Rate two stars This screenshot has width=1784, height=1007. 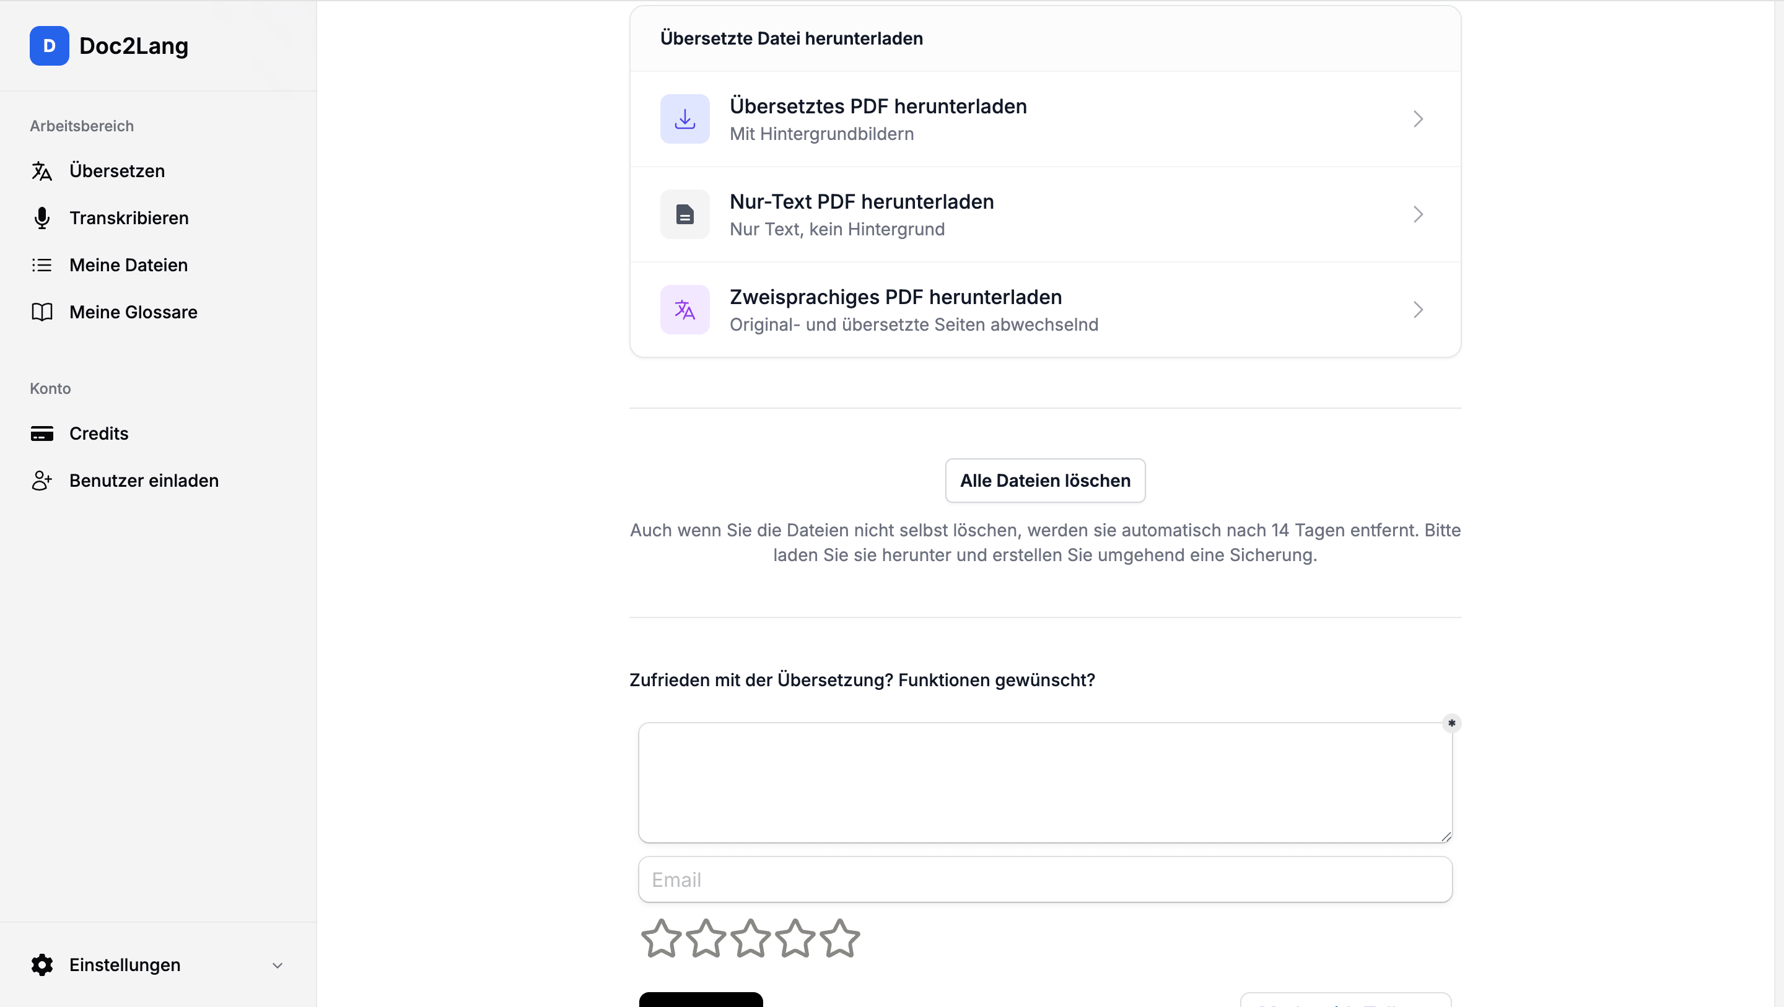pos(706,938)
